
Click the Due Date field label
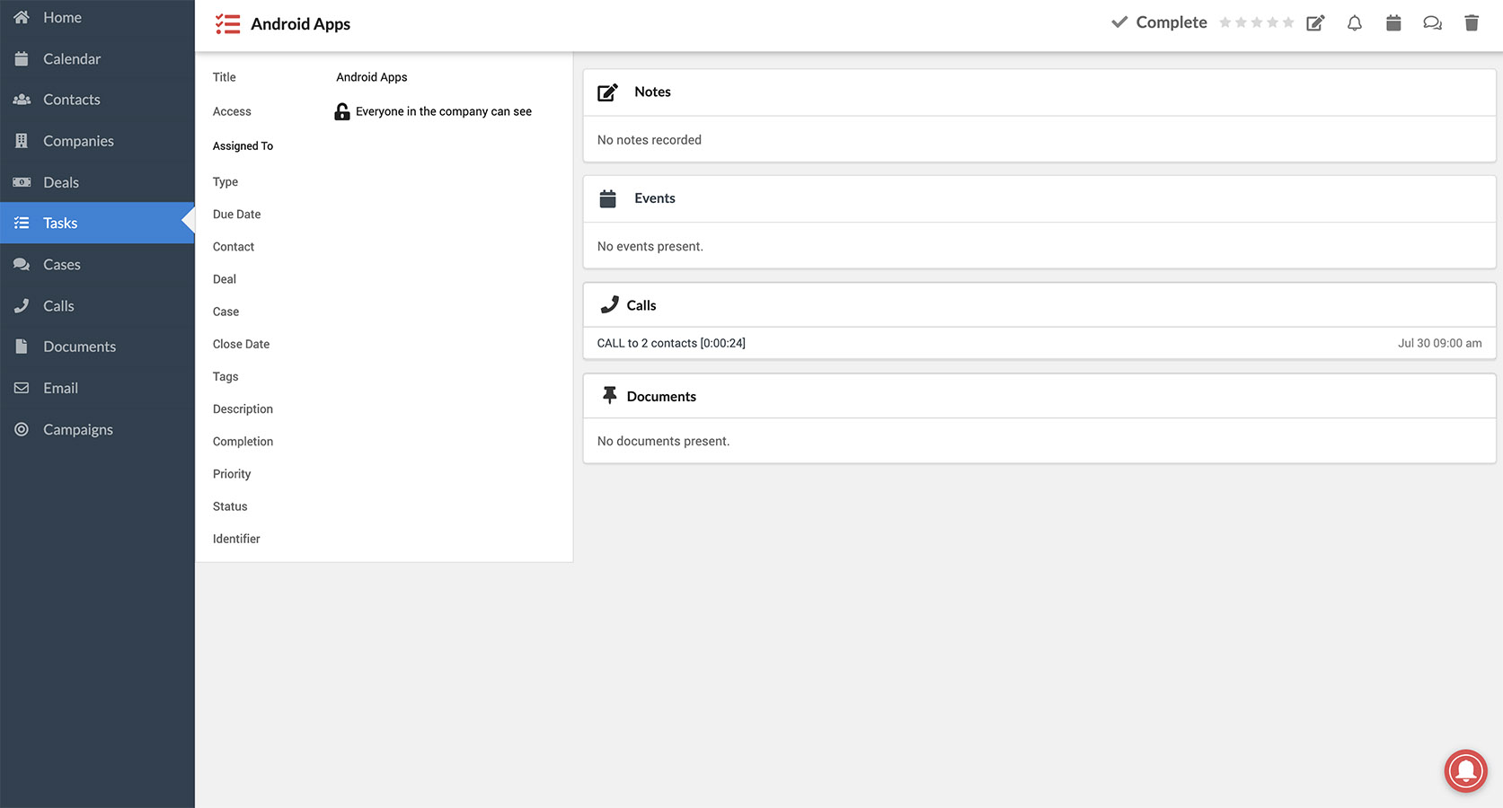click(x=237, y=215)
